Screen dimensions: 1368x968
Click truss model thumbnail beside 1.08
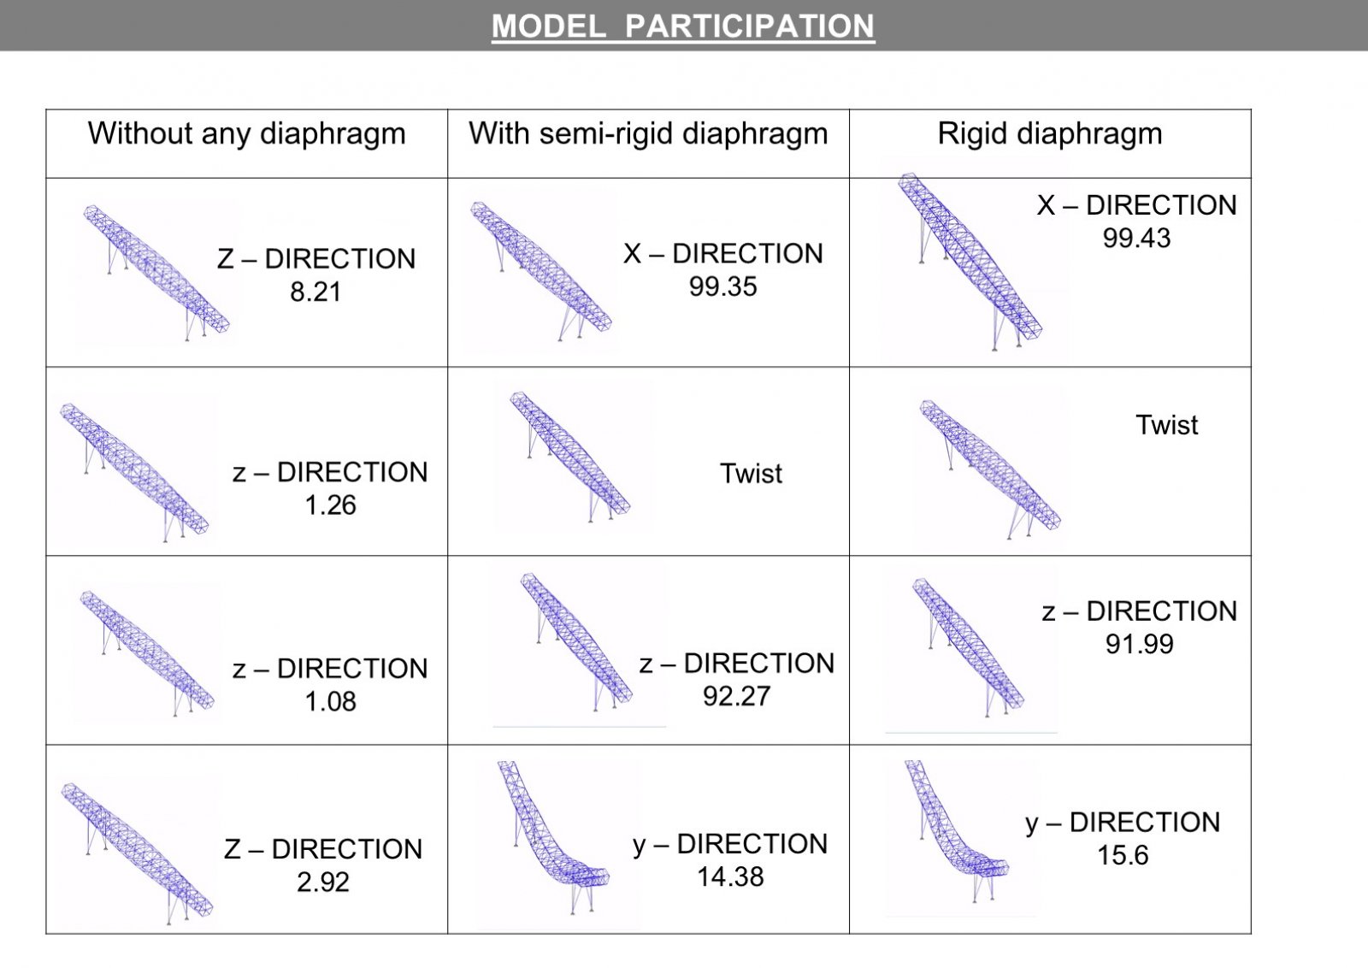coord(147,652)
